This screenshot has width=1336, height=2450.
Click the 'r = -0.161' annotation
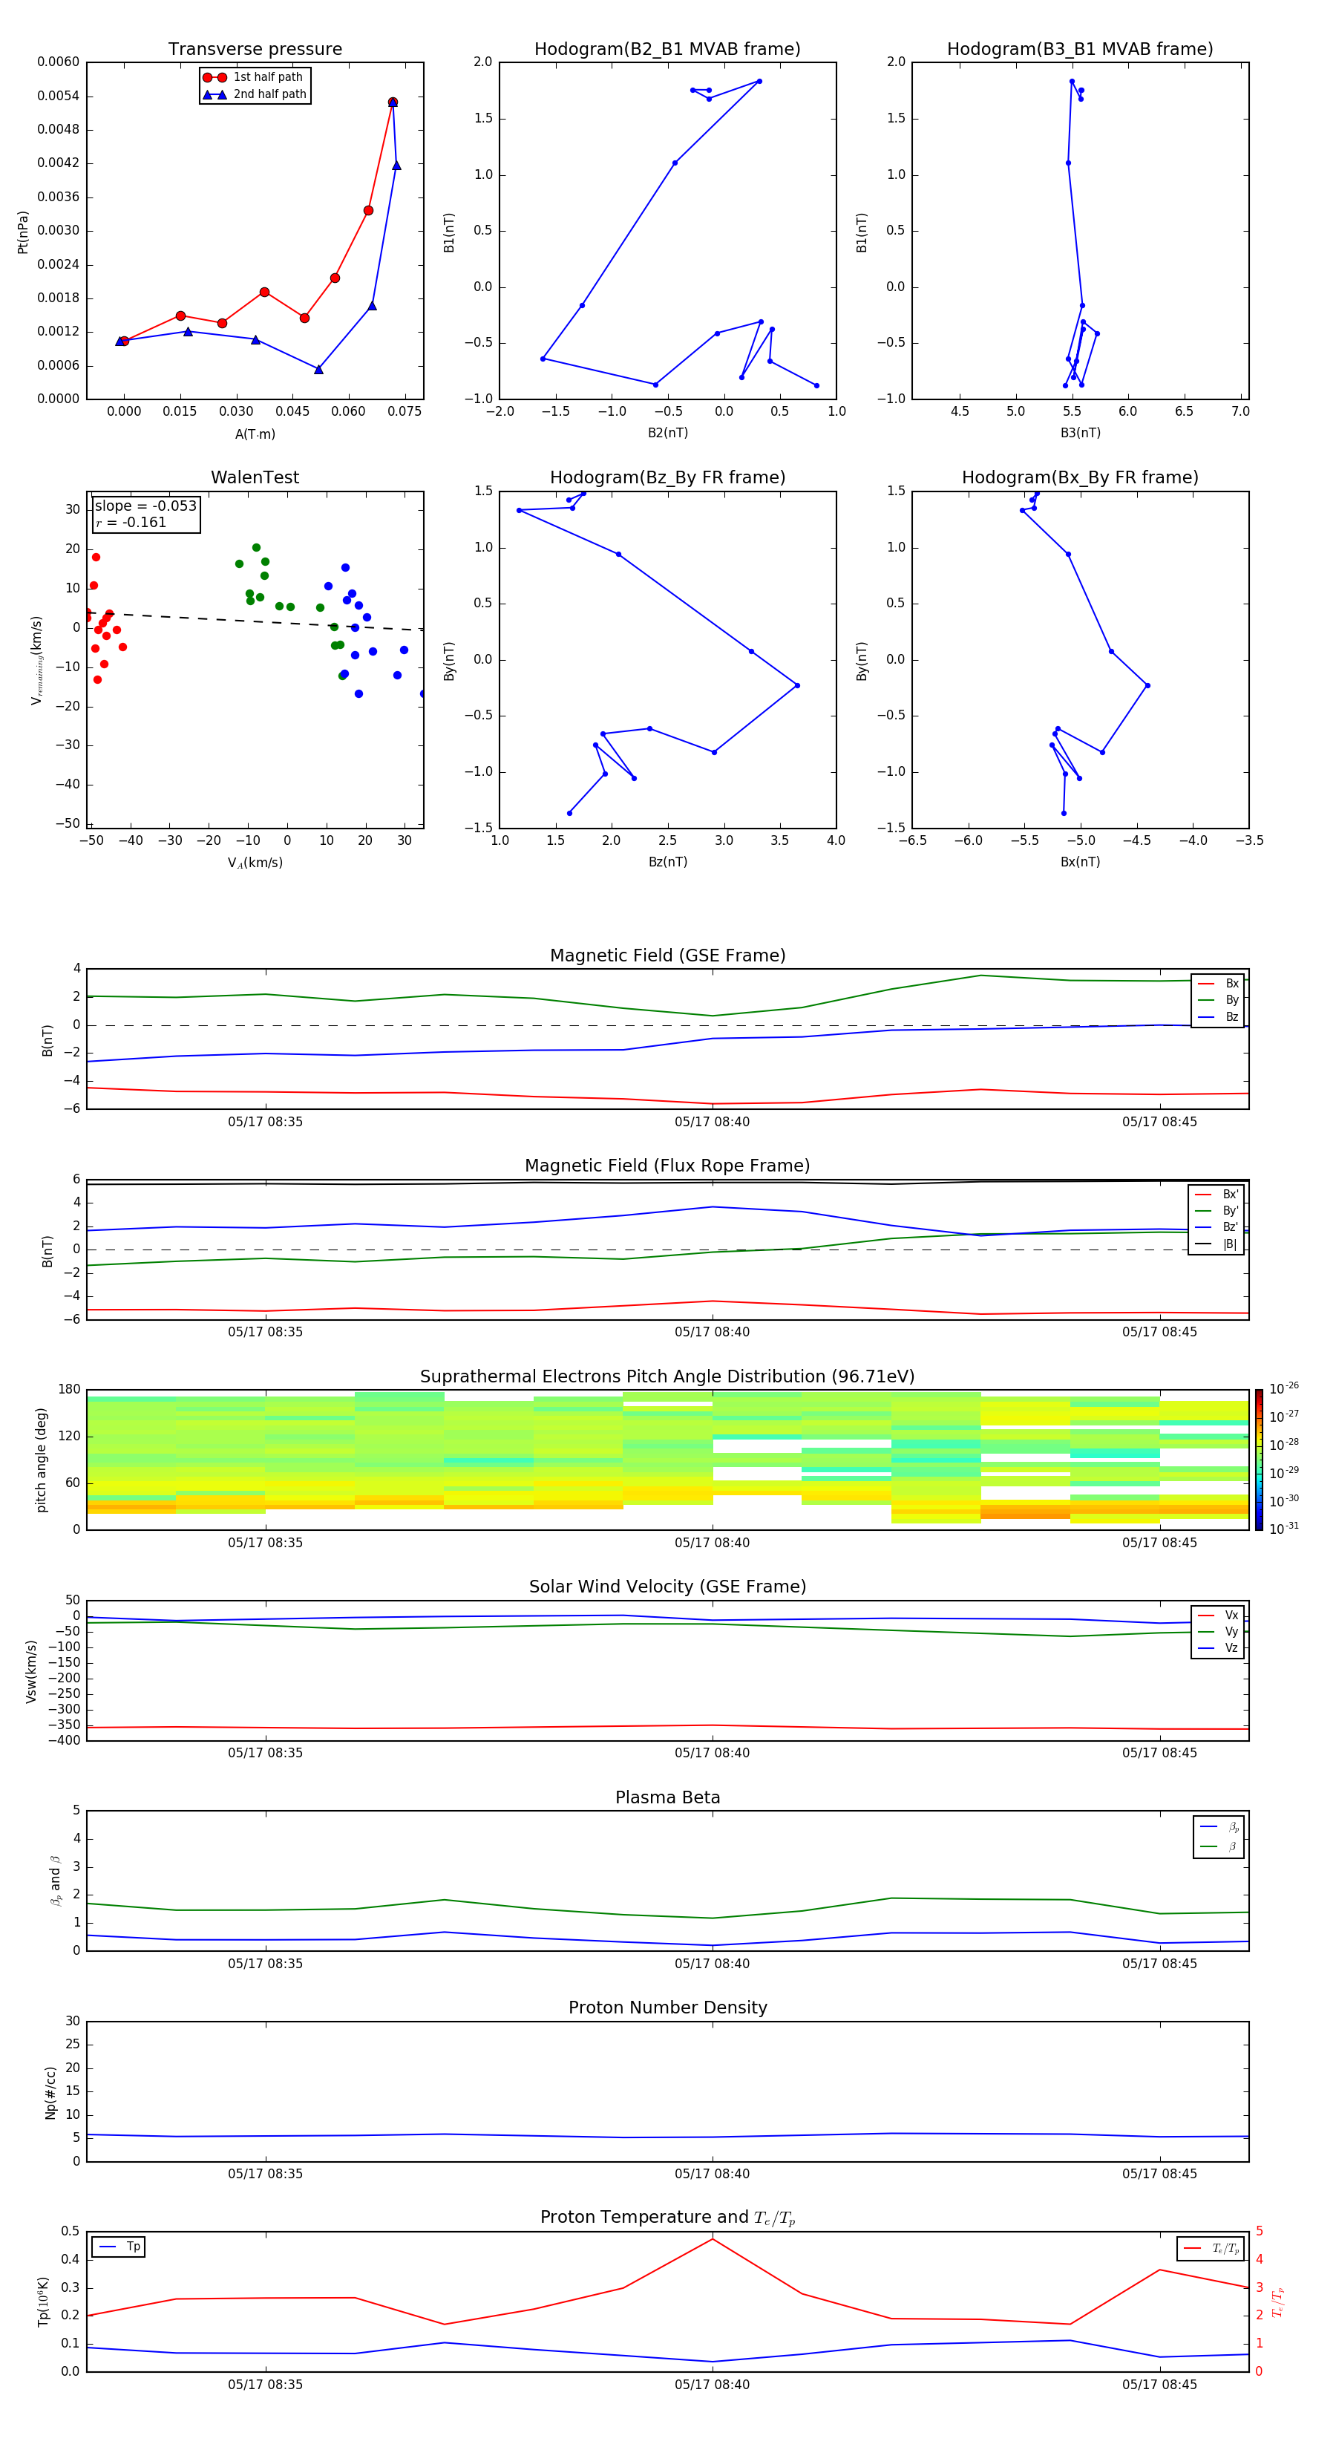[131, 522]
